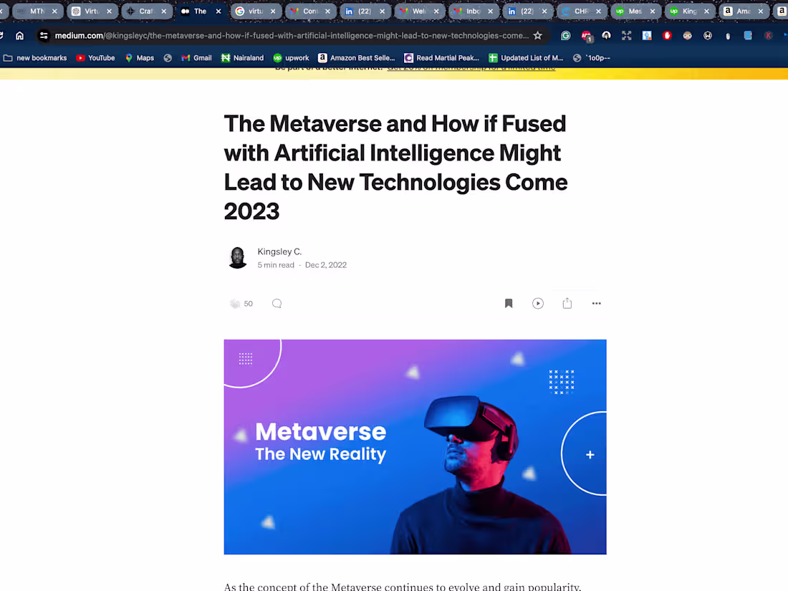Open the more options ellipsis menu
This screenshot has height=591, width=788.
click(x=596, y=303)
